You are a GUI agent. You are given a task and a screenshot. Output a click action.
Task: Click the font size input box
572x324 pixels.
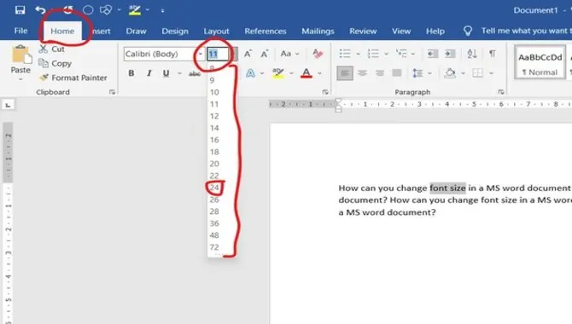pos(219,54)
